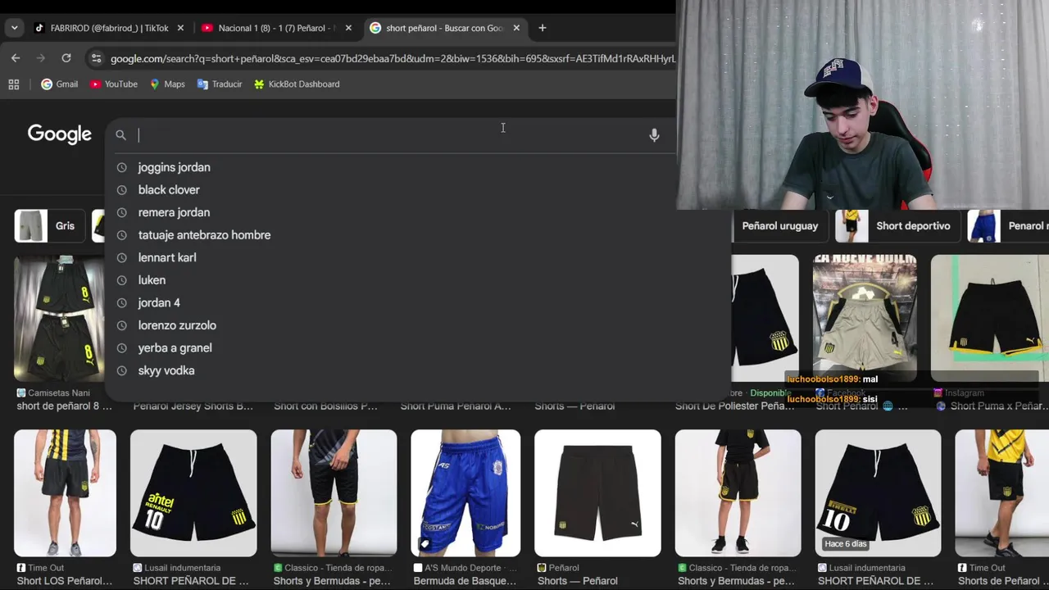Filter images by Peñarol uruguay chip

click(779, 226)
